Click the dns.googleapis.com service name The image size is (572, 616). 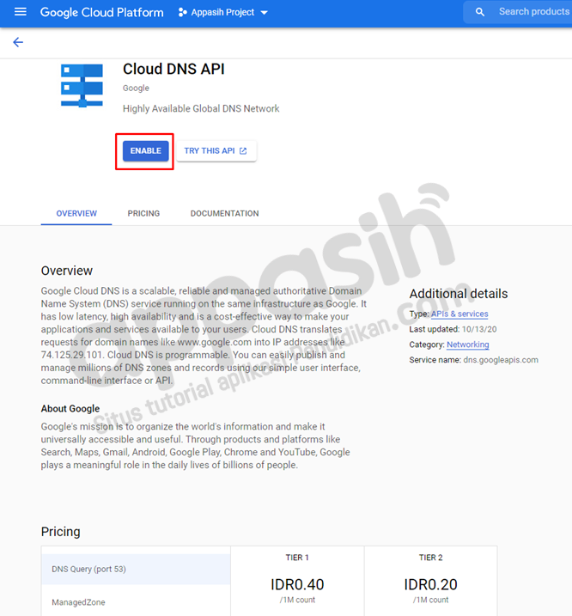501,360
